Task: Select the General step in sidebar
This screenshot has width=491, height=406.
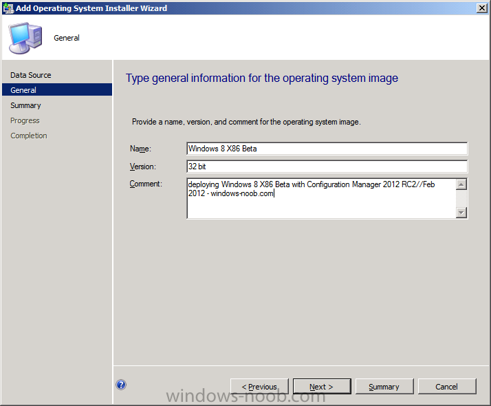Action: (x=57, y=90)
